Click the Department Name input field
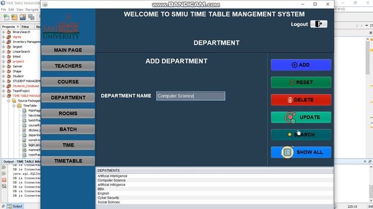 [191, 96]
